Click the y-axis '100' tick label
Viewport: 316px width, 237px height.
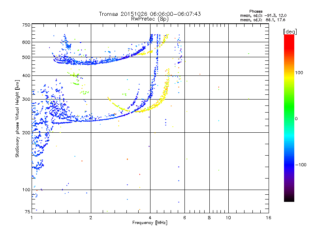click(x=26, y=190)
